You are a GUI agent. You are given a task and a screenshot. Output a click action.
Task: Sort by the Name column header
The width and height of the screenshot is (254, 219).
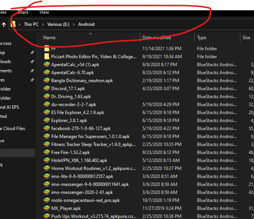tap(49, 38)
